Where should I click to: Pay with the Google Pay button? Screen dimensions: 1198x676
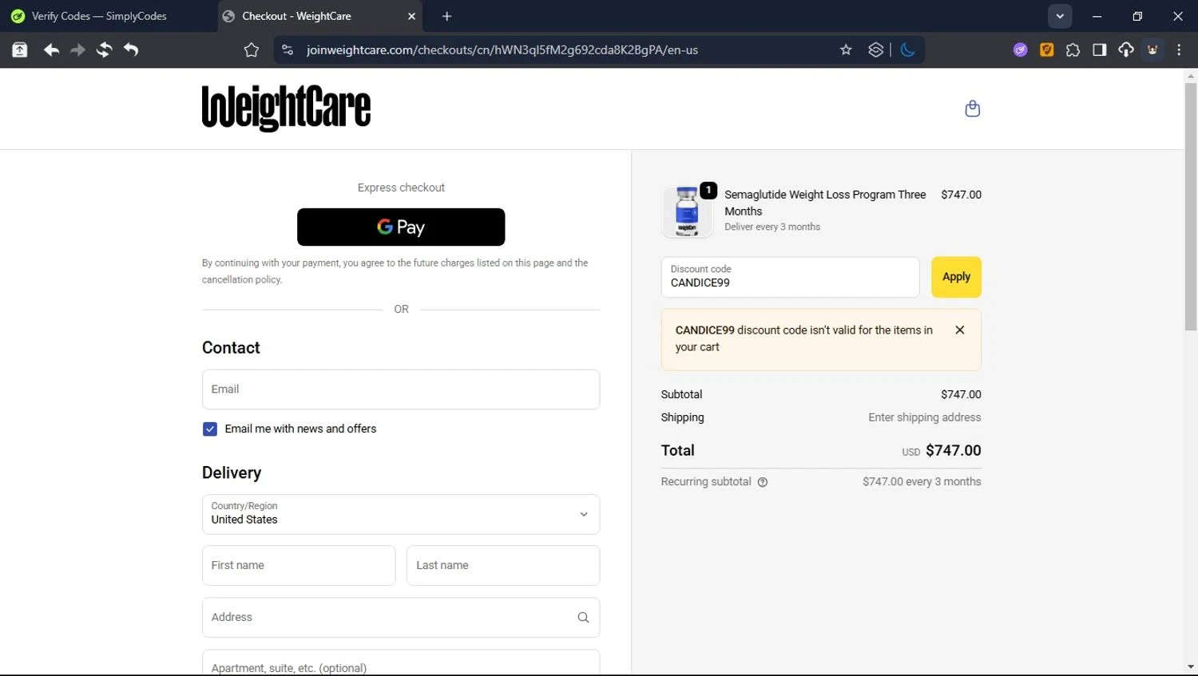401,227
